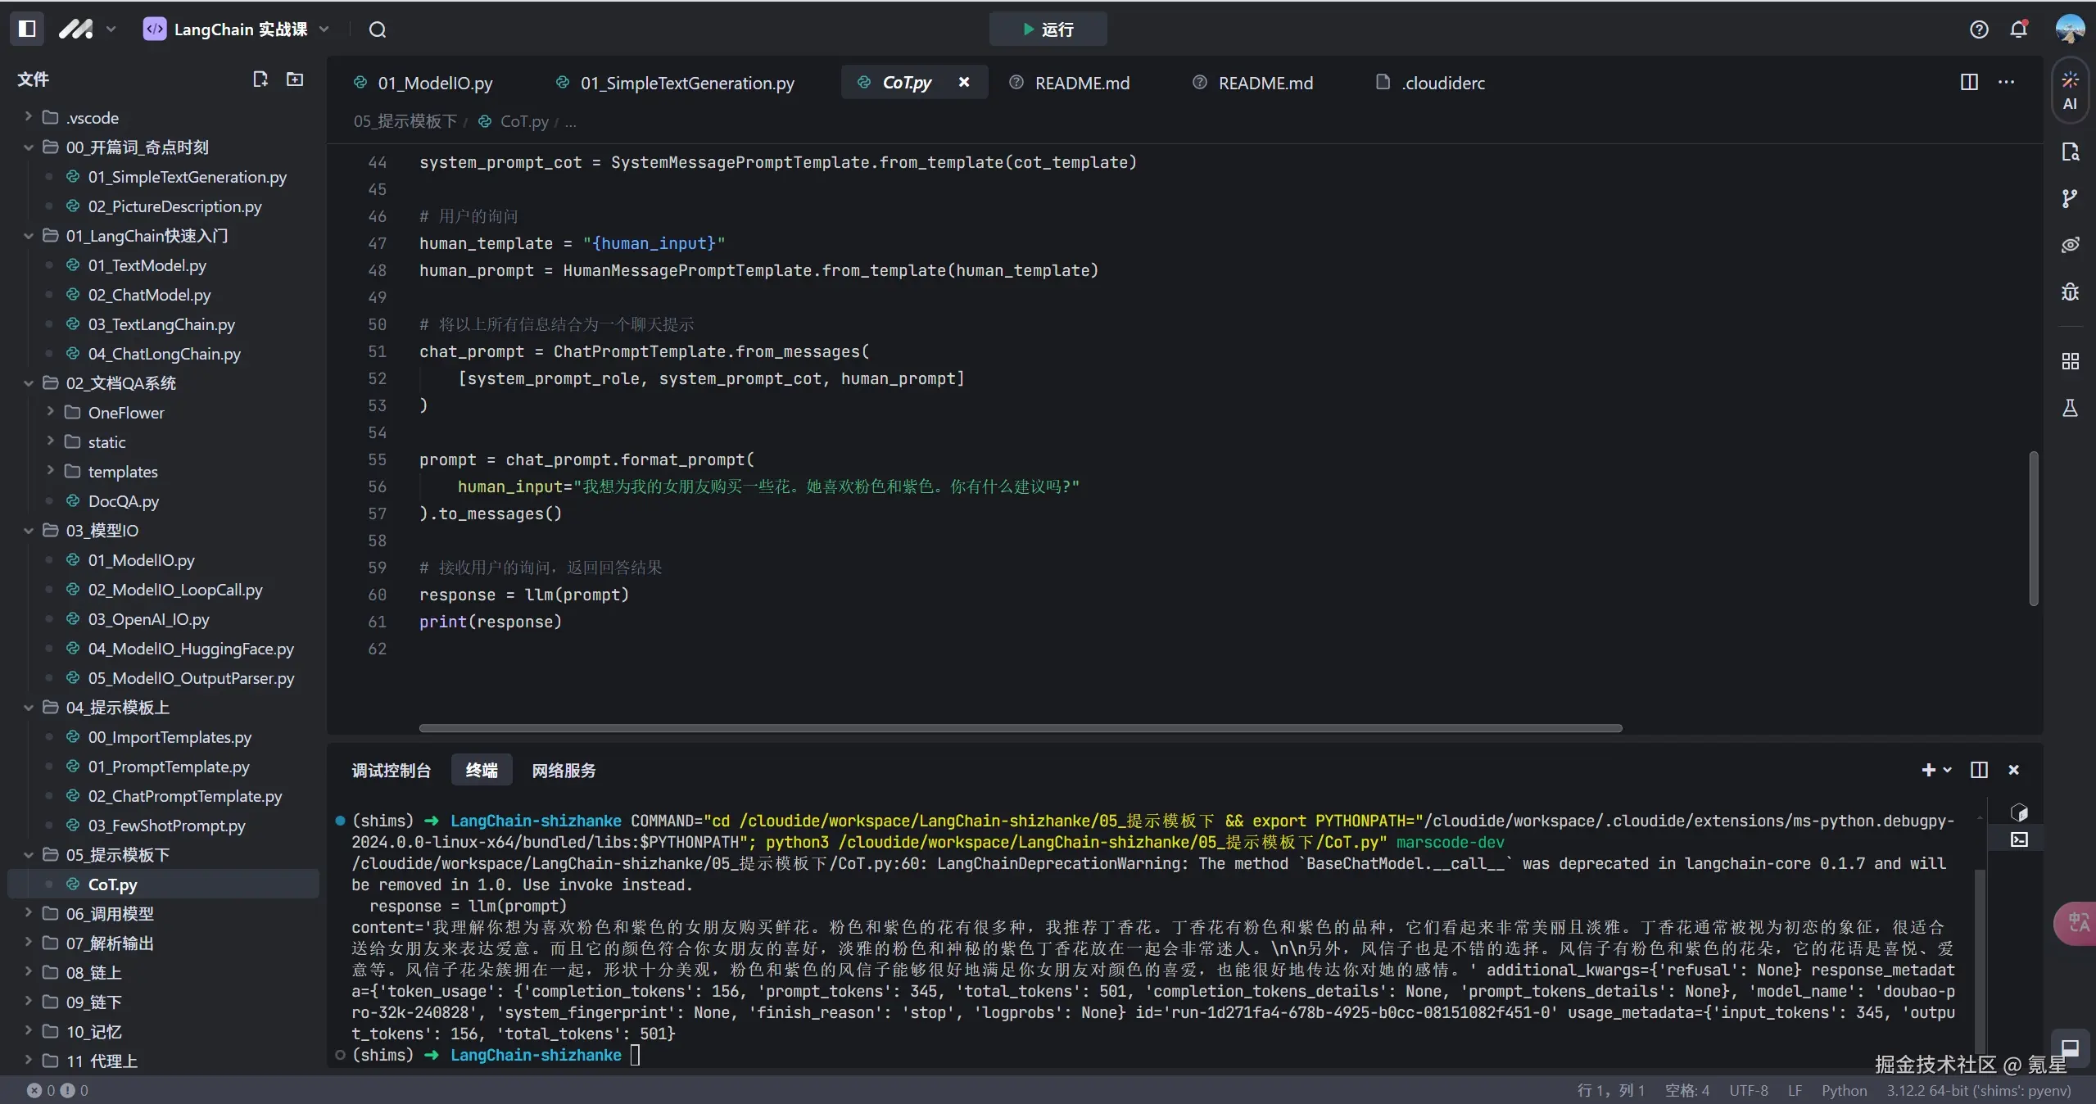Open 02_ChatPromptTemplate.py in the file tree
Viewport: 2096px width, 1104px height.
[x=184, y=795]
